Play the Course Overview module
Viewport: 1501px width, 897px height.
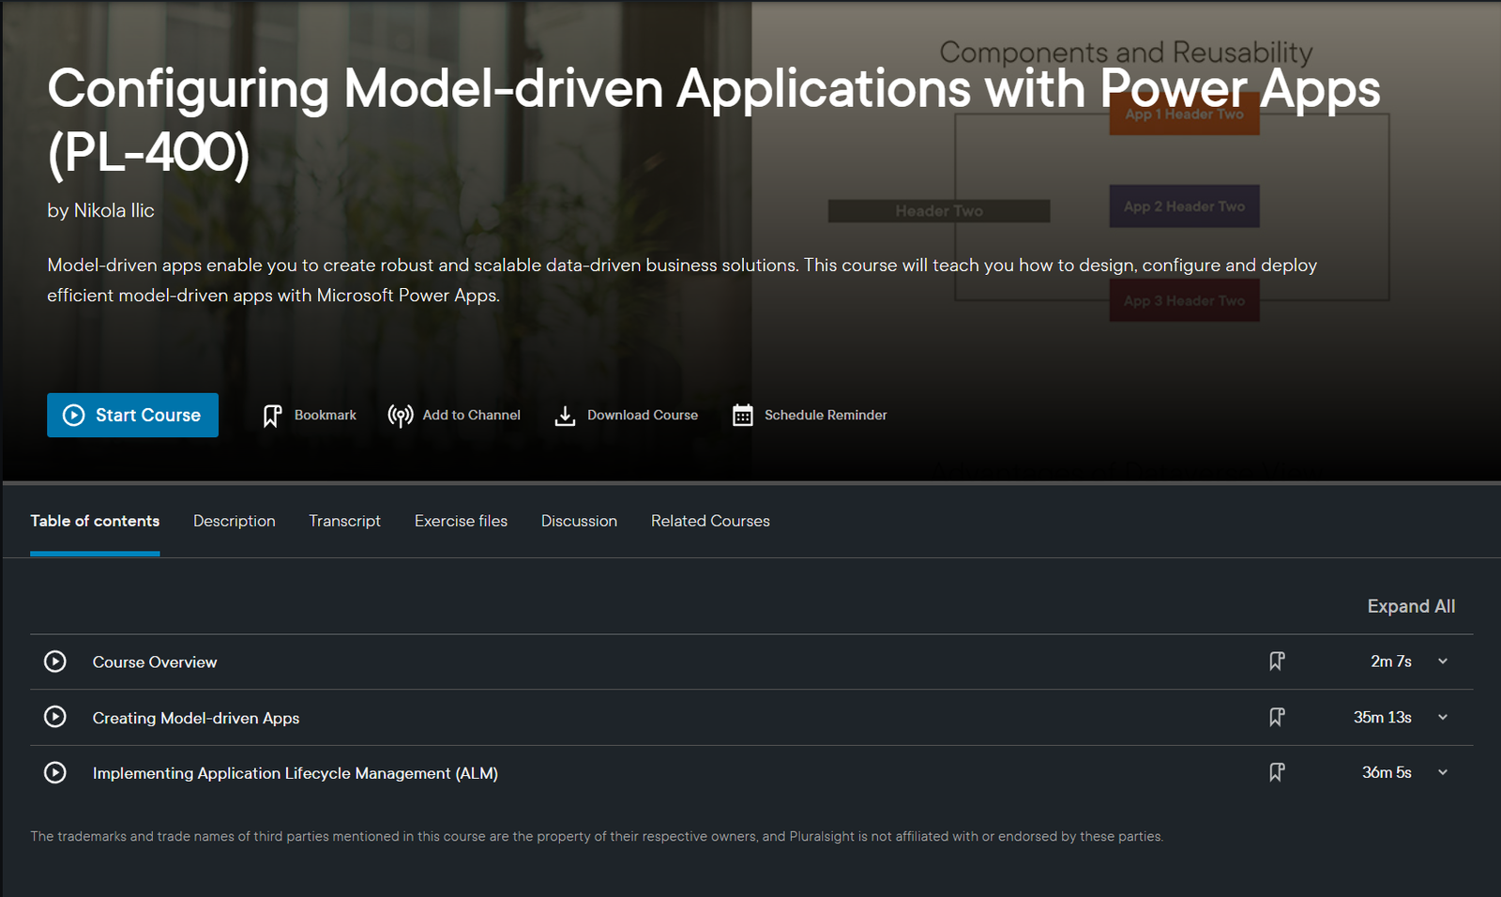click(x=55, y=661)
